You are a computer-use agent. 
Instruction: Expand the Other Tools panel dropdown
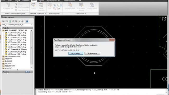[85, 13]
